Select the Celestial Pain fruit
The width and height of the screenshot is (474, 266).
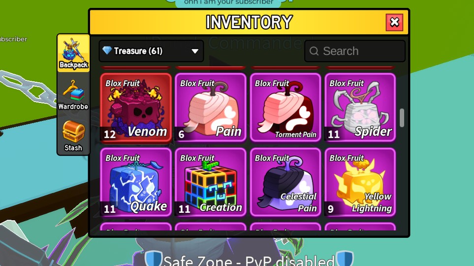click(x=285, y=182)
